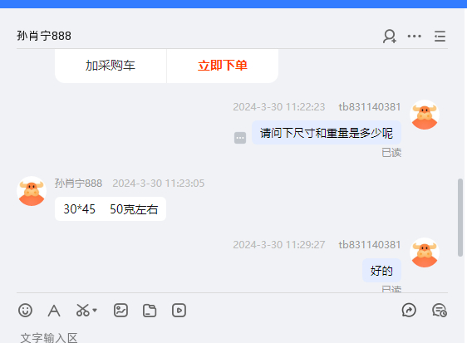Open the emoji picker icon
Screen dimensions: 467x343
coord(25,311)
